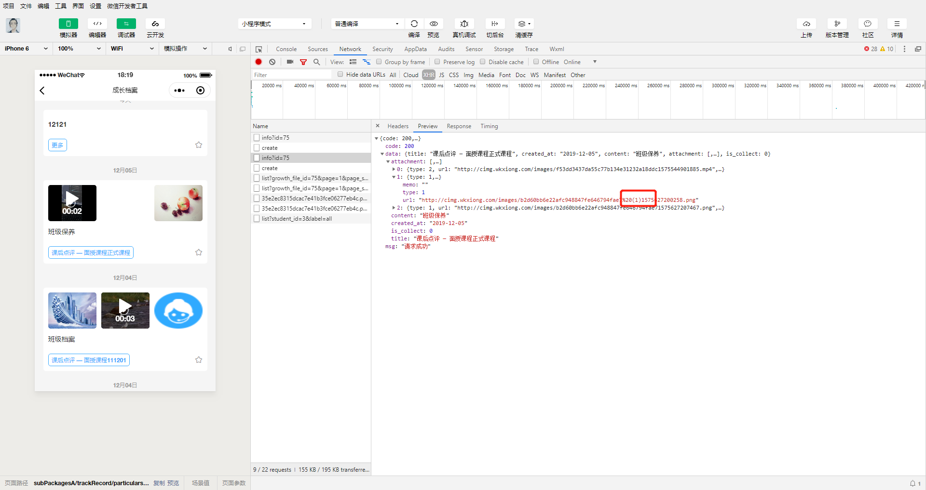Check the Hide data URLs checkbox
Viewport: 926px width, 490px height.
[x=340, y=74]
